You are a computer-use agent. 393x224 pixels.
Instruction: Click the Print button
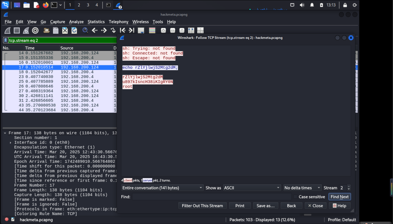pyautogui.click(x=240, y=206)
